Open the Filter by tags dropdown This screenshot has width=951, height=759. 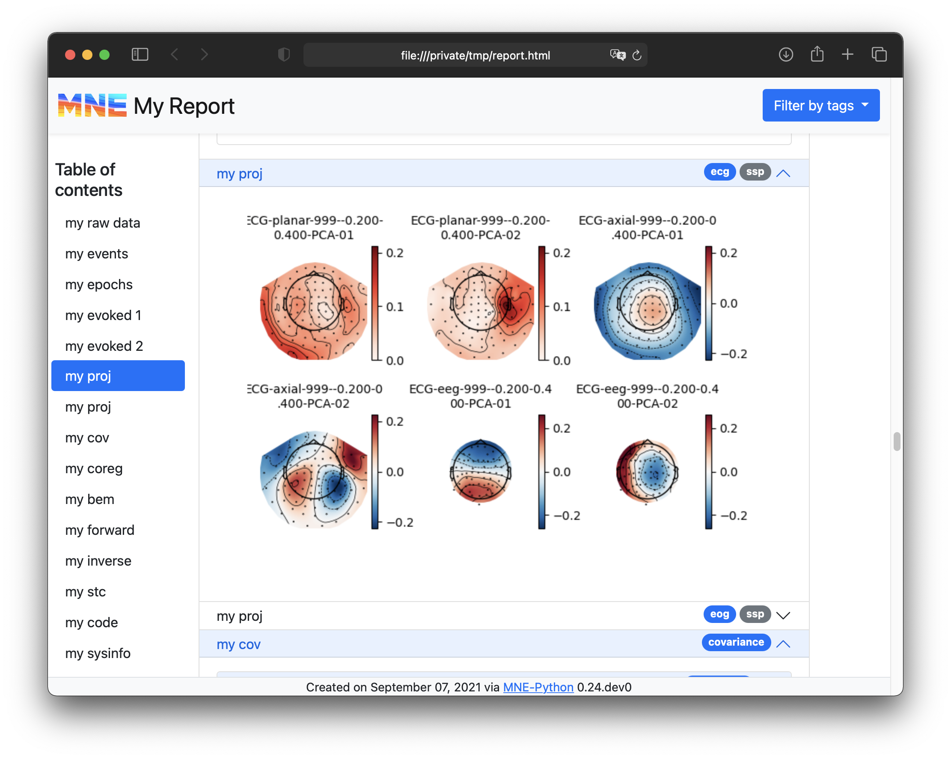pos(820,105)
